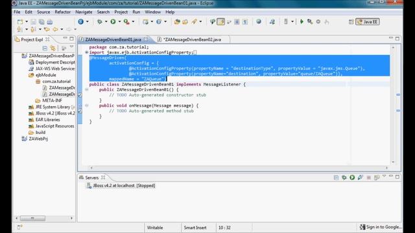Open the Project menu
The height and width of the screenshot is (233, 415).
[121, 12]
